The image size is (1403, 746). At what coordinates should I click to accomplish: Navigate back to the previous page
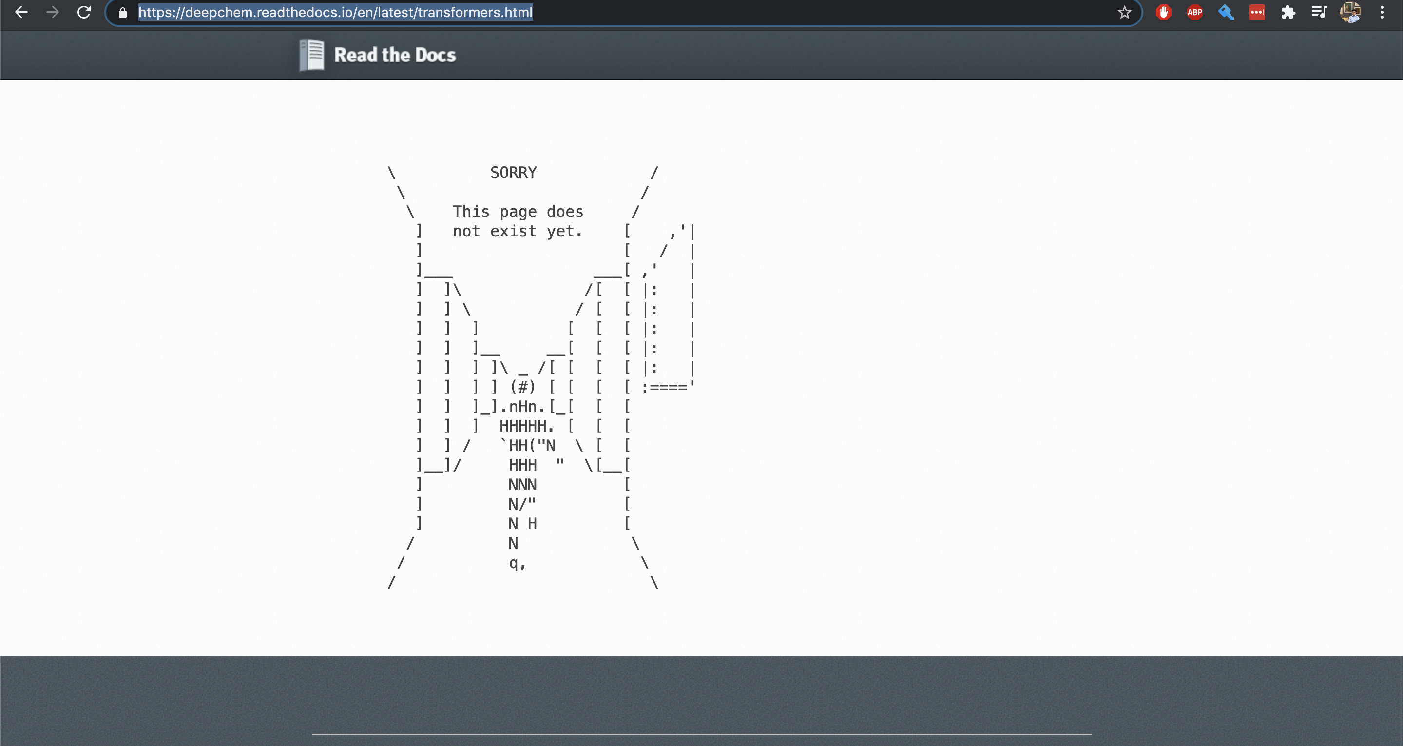coord(21,12)
